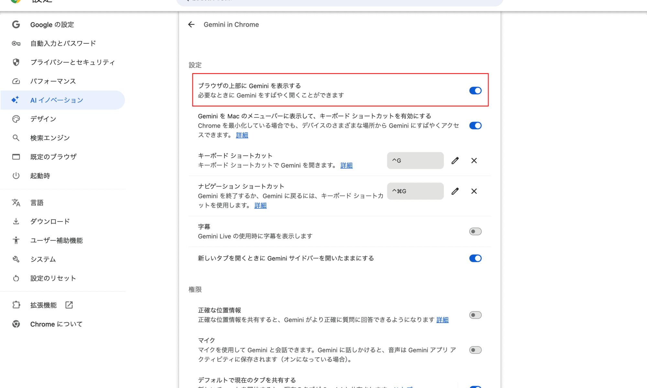Click the ^⌘G shortcut input field
Image resolution: width=647 pixels, height=388 pixels.
[415, 191]
